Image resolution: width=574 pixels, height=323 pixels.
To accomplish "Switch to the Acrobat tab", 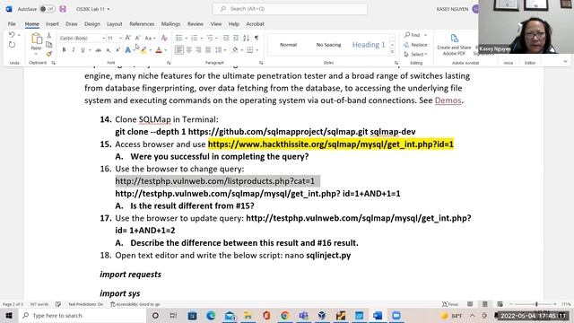I will pyautogui.click(x=255, y=24).
